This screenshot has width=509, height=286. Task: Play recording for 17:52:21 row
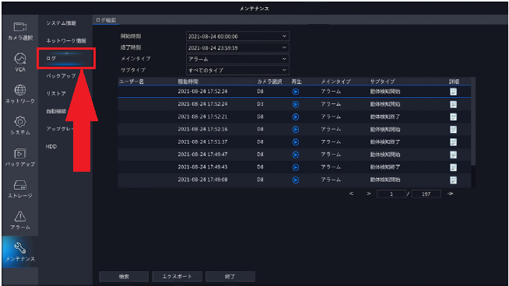[296, 117]
